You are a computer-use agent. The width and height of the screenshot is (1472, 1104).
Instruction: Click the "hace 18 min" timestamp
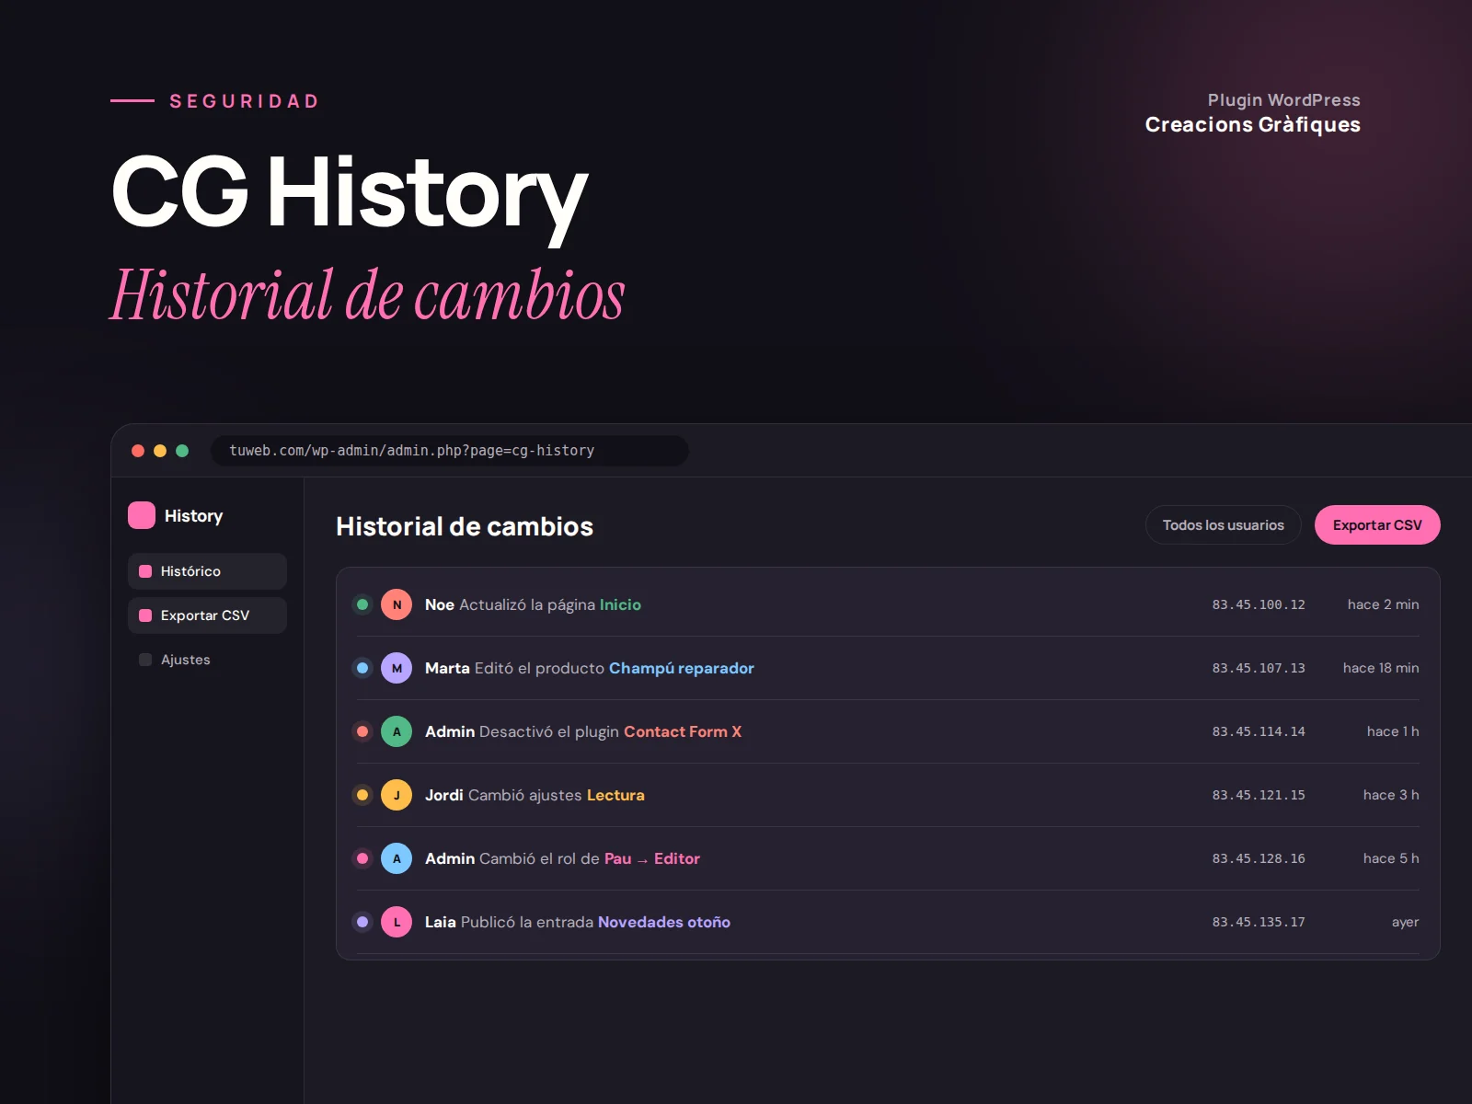point(1381,668)
